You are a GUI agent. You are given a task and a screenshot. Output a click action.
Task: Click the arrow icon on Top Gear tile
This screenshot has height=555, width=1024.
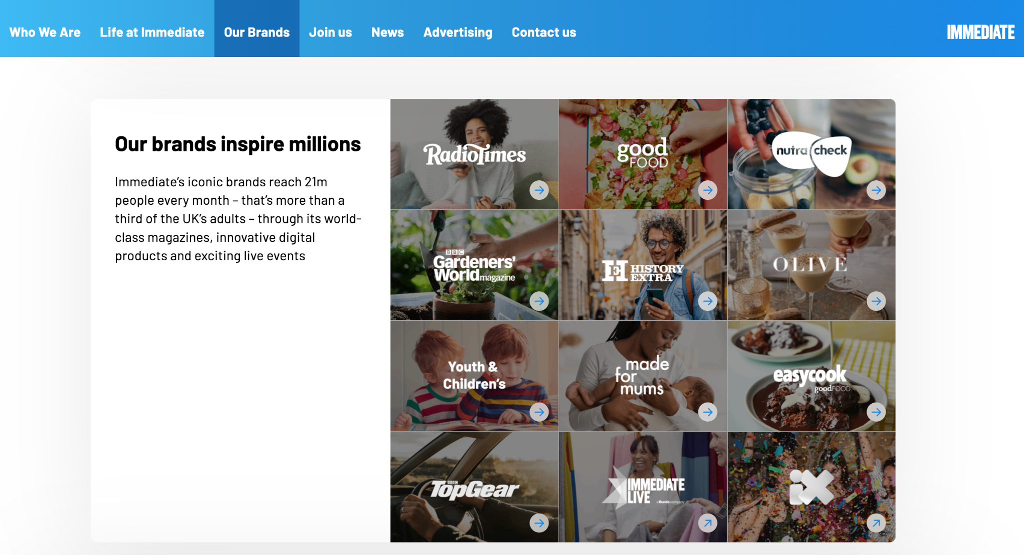coord(539,523)
